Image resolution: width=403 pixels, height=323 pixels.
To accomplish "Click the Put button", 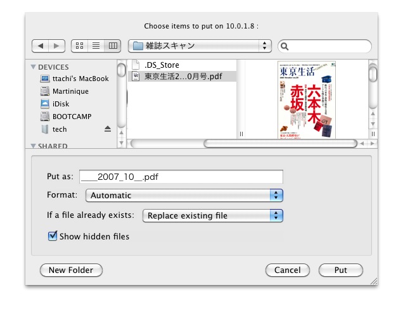I will pos(341,270).
